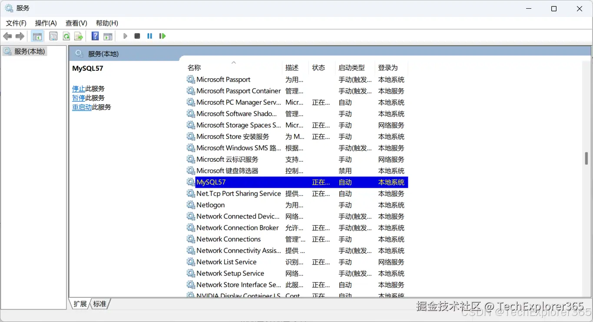This screenshot has height=322, width=593.
Task: Click the Start Service play icon
Action: (125, 36)
